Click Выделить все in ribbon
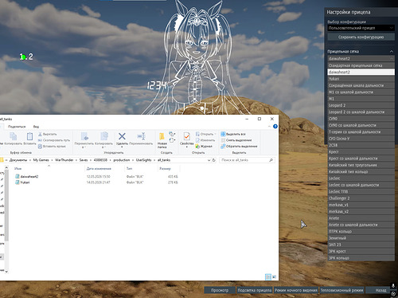The height and width of the screenshot is (298, 398). (233, 134)
